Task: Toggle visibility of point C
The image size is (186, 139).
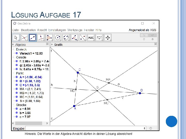Action: click(17, 85)
